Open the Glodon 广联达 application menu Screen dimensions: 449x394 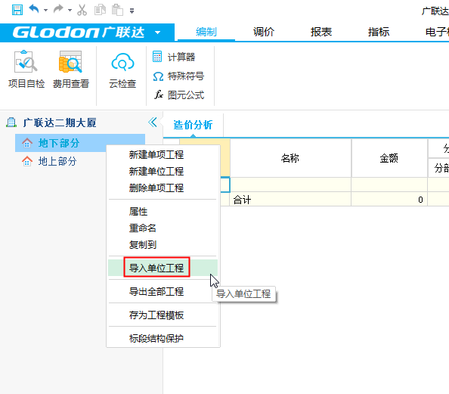[x=87, y=33]
